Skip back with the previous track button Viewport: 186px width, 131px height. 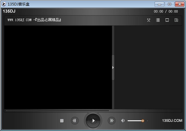coord(75,121)
